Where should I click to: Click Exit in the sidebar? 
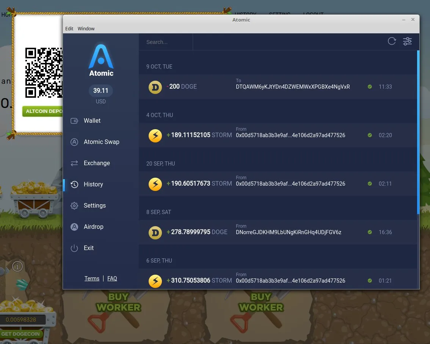pos(89,248)
